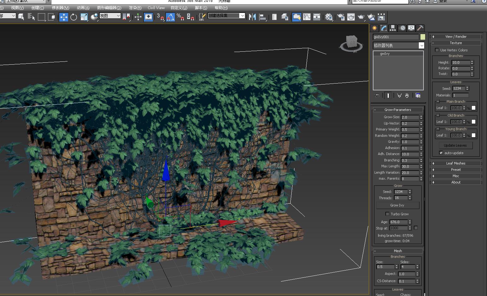Switch to the Hierarchy panel tab

[393, 28]
